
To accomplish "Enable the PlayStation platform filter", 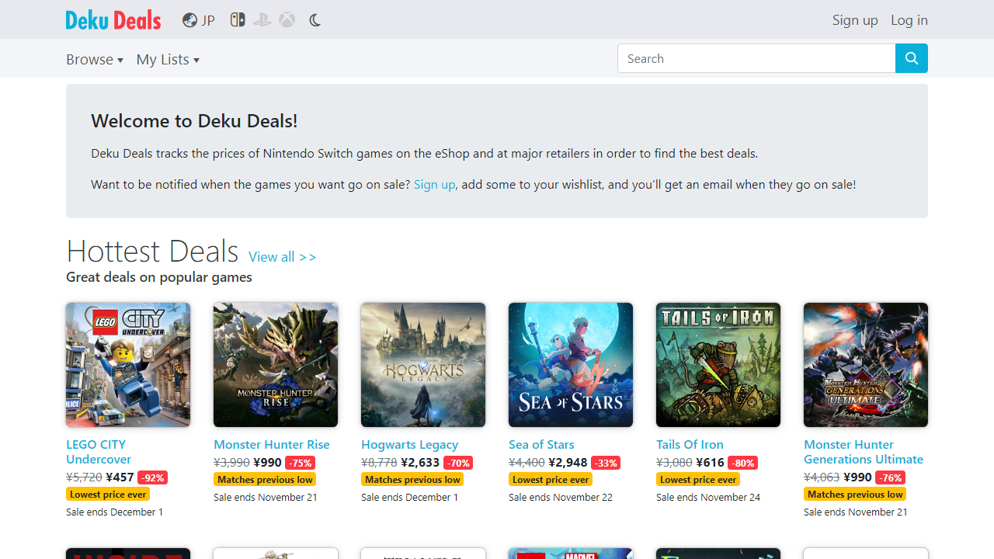I will (262, 19).
